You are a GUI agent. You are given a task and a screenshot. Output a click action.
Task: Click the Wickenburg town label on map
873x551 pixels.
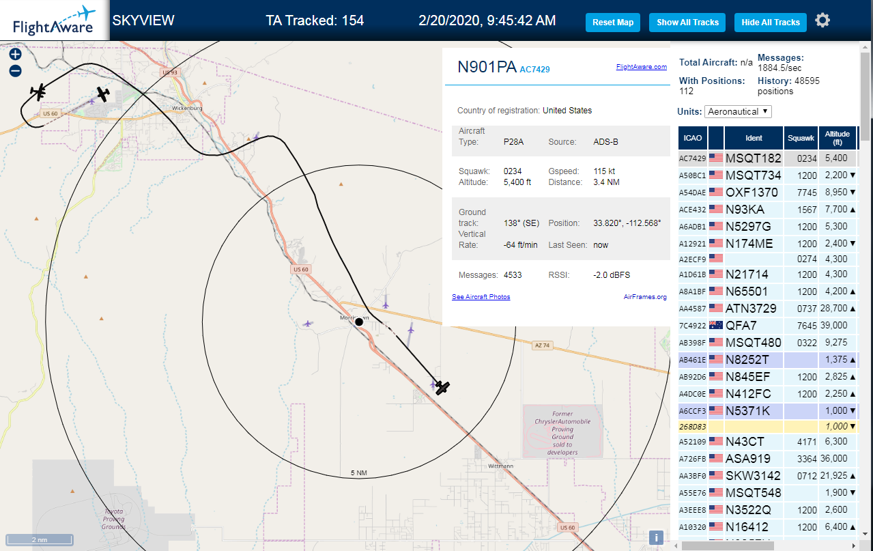tap(188, 108)
